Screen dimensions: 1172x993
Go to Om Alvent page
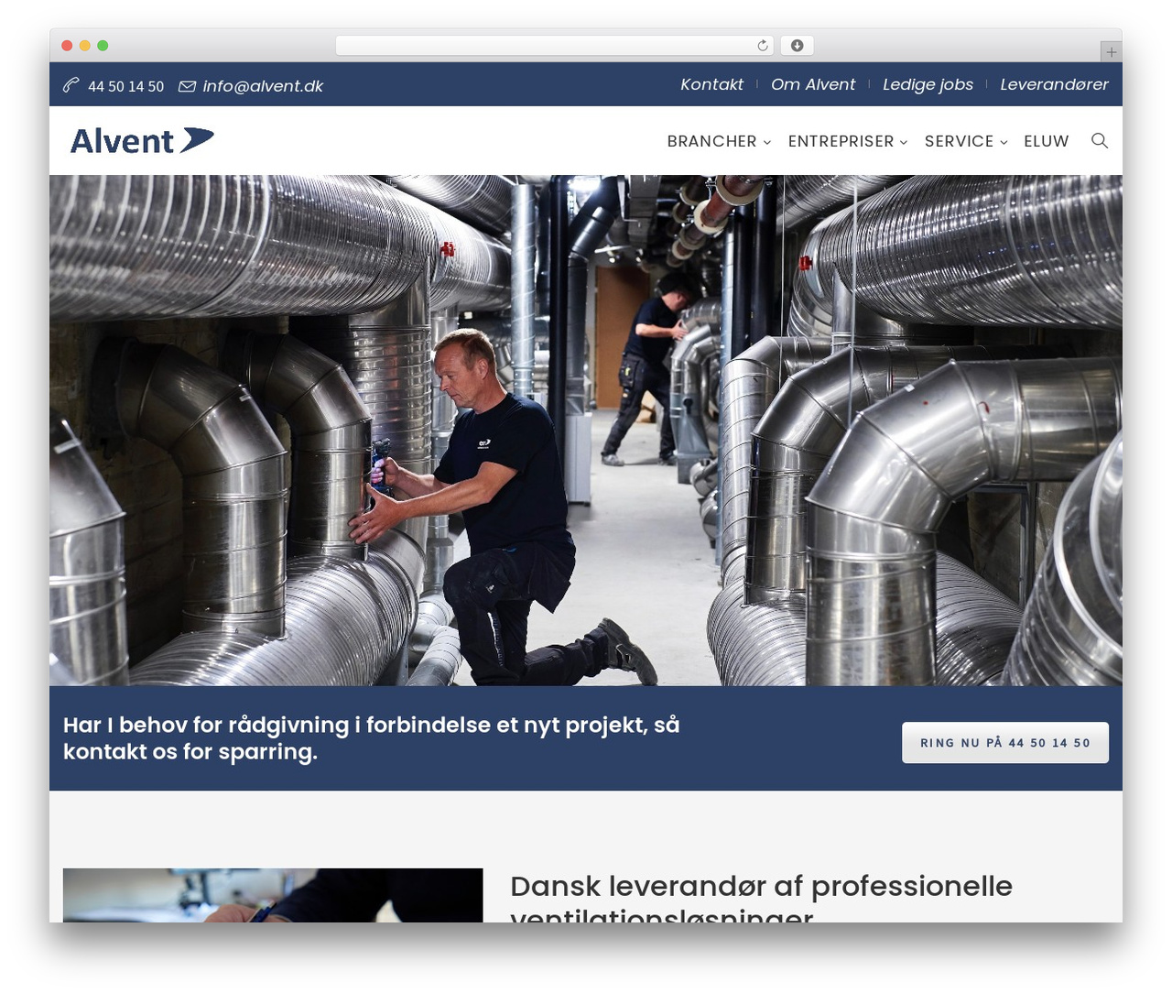click(x=813, y=84)
